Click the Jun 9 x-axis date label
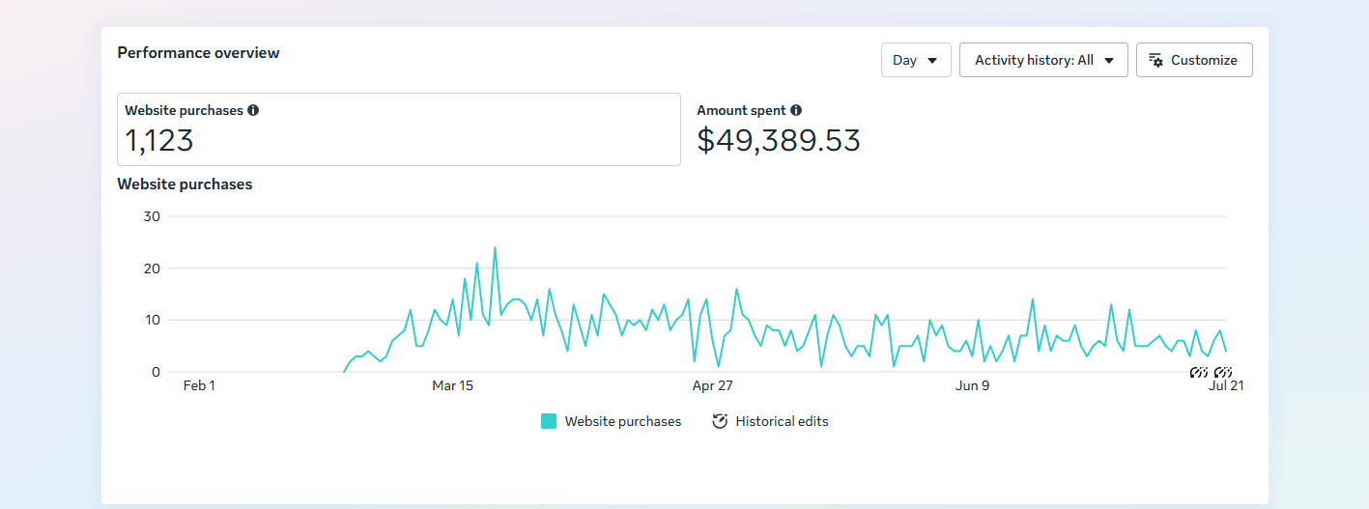This screenshot has width=1369, height=509. click(973, 385)
